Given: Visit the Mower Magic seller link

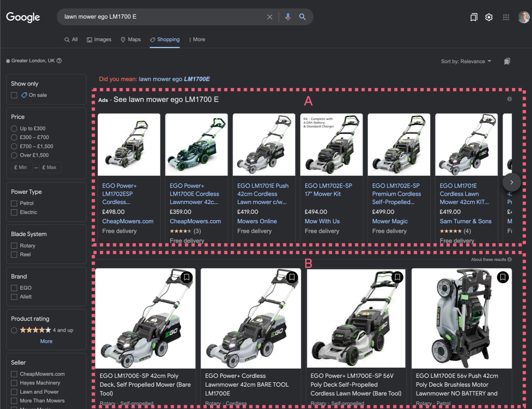Looking at the screenshot, I should click(390, 221).
